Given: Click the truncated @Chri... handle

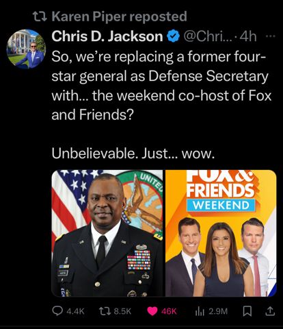Looking at the screenshot, I should [208, 36].
